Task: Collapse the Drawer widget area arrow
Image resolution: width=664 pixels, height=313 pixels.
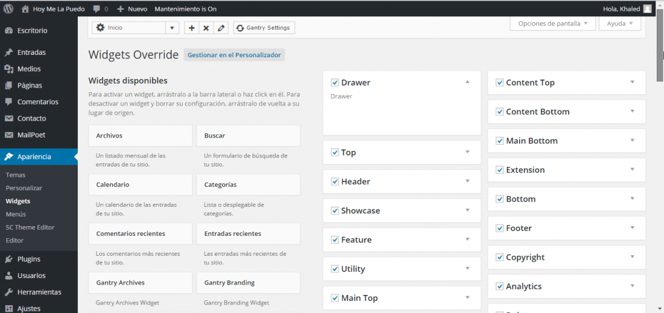Action: tap(467, 81)
